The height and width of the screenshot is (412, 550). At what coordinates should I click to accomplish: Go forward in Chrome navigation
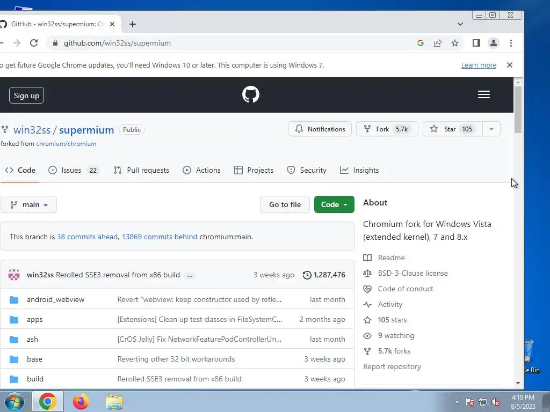pyautogui.click(x=17, y=43)
